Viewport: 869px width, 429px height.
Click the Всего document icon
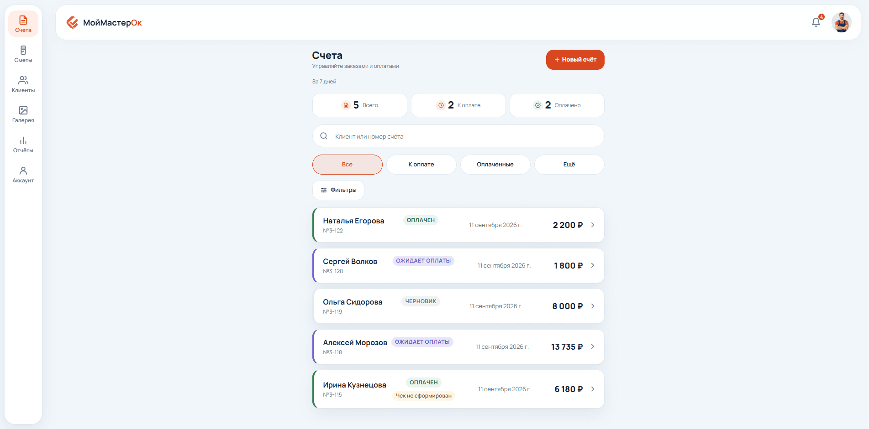tap(346, 105)
